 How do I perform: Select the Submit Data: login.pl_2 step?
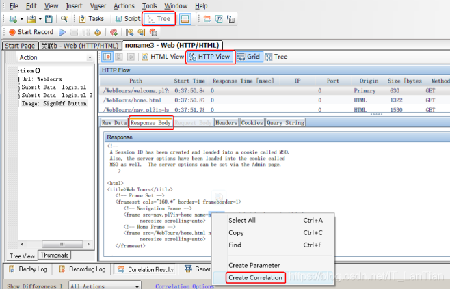pyautogui.click(x=57, y=95)
